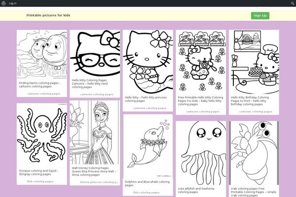296x197 pixels.
Task: Open Hello Kitty nerd glasses thumbnail
Action: pos(95,53)
